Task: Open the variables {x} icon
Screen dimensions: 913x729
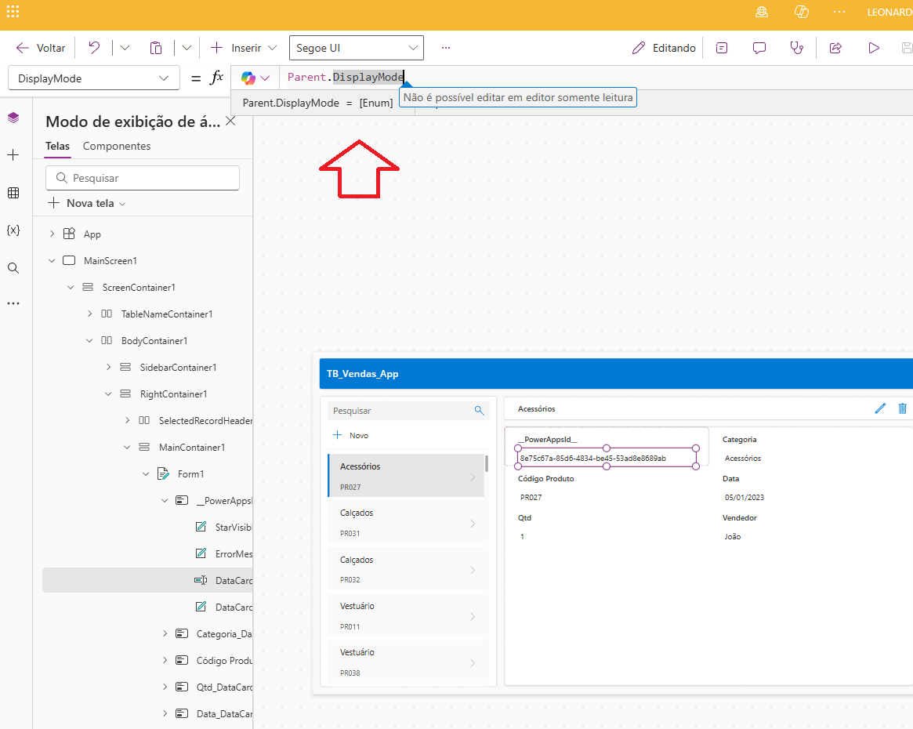Action: tap(13, 230)
